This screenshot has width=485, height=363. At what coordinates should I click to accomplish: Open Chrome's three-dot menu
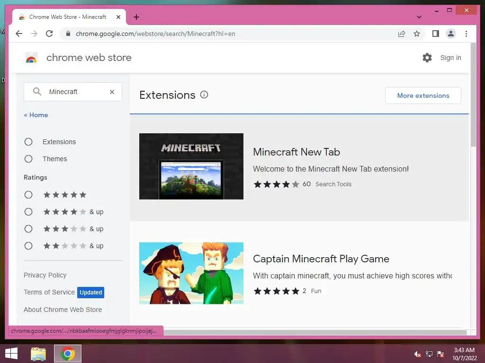(x=466, y=34)
